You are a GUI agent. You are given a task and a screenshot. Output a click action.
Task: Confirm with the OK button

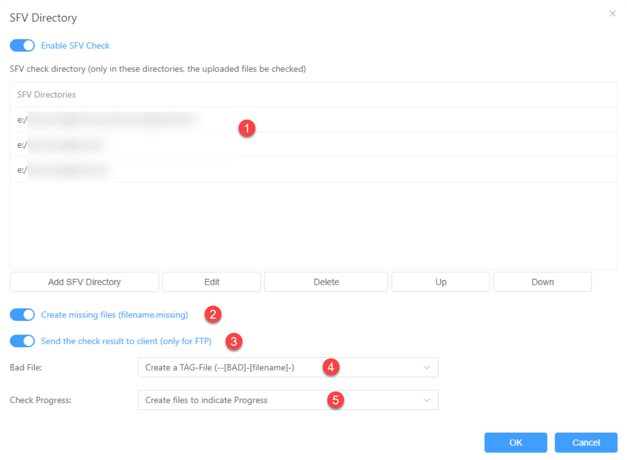(x=516, y=442)
